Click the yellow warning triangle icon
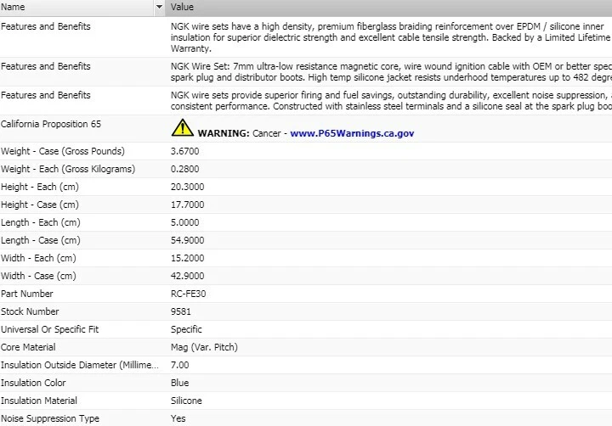The width and height of the screenshot is (612, 426). coord(182,127)
